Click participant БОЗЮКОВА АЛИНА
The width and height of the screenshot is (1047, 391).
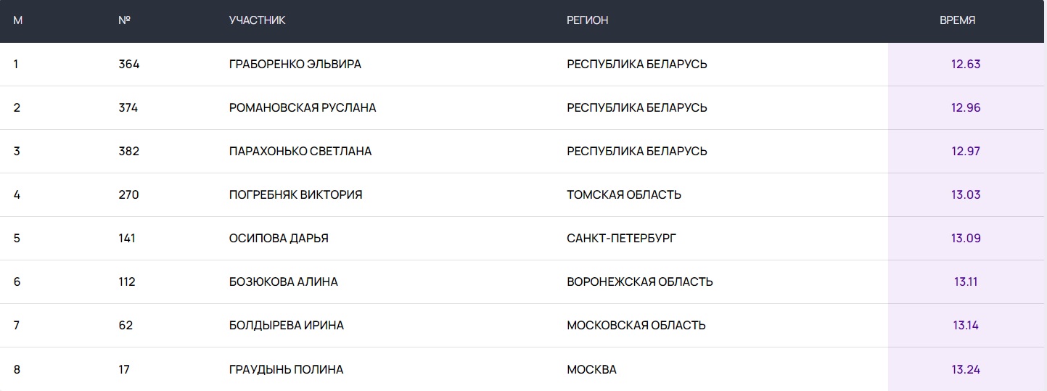pos(283,281)
